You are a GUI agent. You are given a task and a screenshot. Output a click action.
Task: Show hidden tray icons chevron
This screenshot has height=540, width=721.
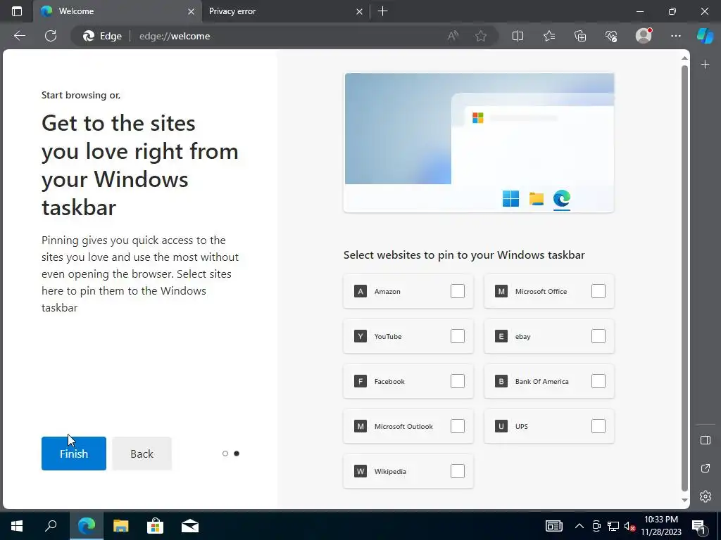pyautogui.click(x=579, y=526)
